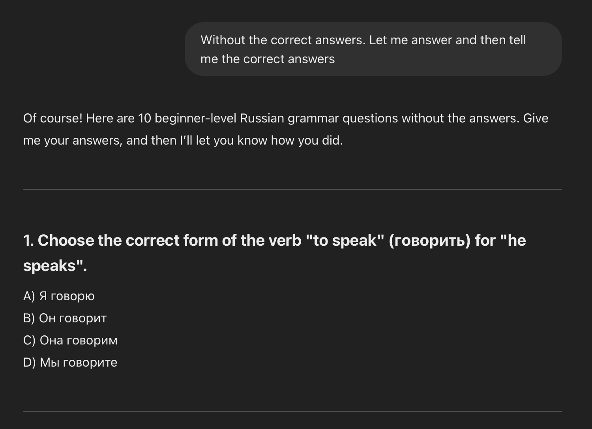592x429 pixels.
Task: Click the number '1.' starting the question heading
Action: [28, 241]
